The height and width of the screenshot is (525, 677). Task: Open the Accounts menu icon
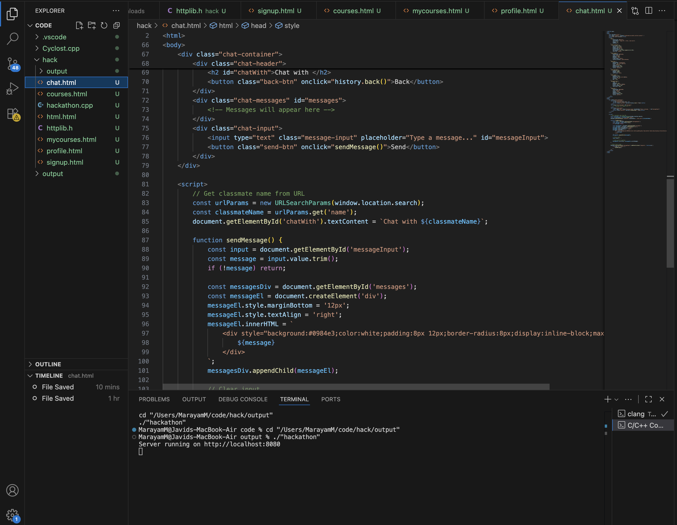coord(12,490)
